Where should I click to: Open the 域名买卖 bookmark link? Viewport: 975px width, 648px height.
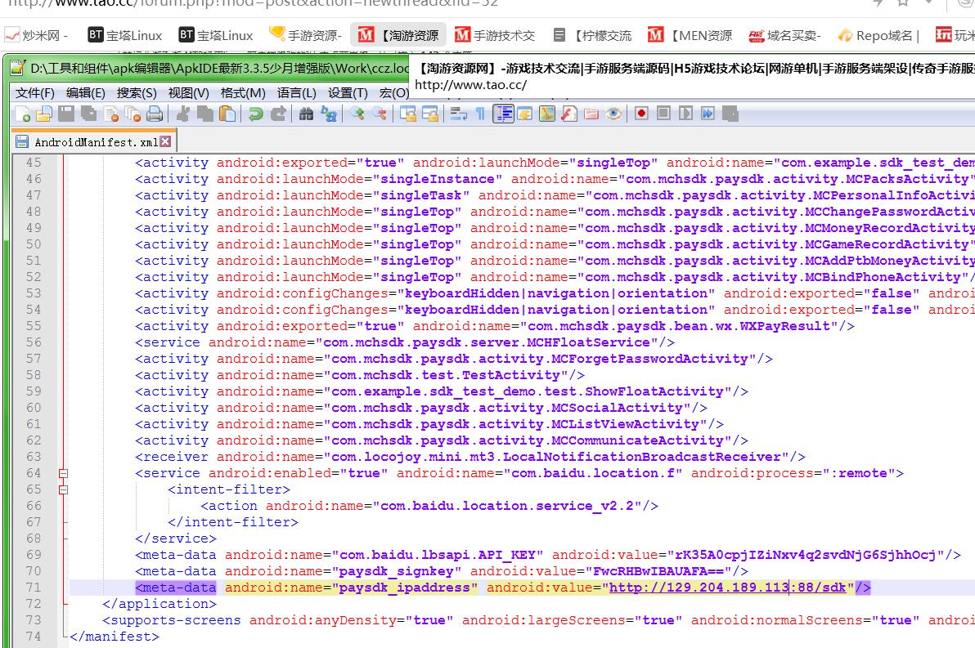click(x=784, y=35)
